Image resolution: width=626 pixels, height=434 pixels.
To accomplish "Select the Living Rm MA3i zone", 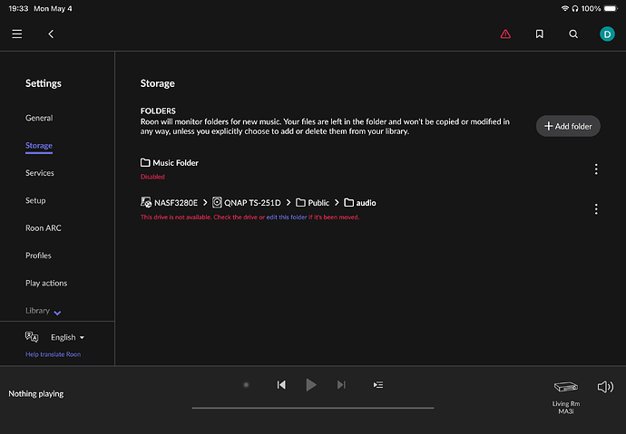I will [566, 398].
